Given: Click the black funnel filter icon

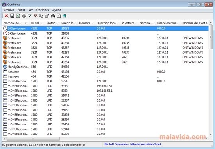Looking at the screenshot, I should click(x=30, y=16).
